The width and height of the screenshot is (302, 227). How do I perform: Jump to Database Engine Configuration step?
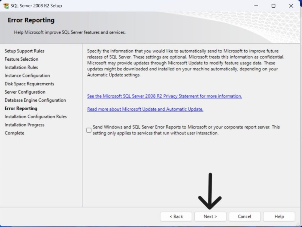[35, 100]
